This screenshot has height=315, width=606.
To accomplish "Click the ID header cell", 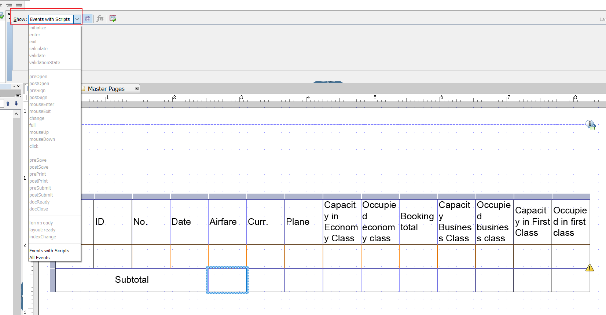I will click(113, 222).
